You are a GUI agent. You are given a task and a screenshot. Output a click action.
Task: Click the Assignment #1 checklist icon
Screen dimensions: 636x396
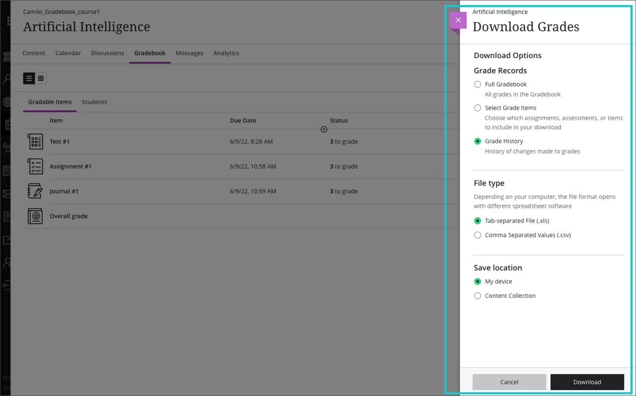[35, 166]
